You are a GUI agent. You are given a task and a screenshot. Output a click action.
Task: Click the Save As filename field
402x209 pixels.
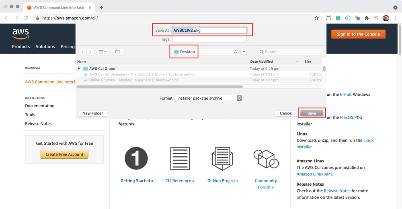click(209, 30)
